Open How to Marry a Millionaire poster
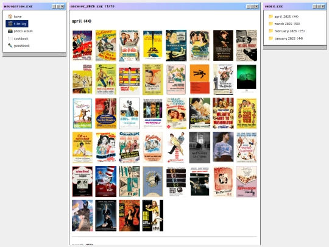 tap(129, 148)
